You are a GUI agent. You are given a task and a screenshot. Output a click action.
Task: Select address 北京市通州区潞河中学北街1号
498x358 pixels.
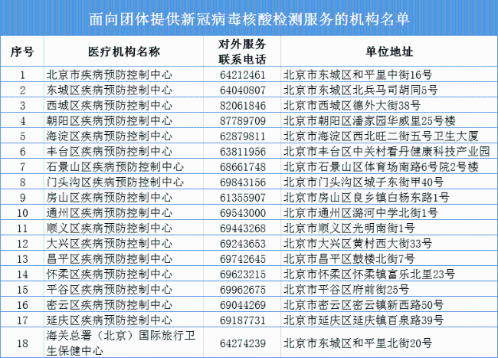tap(361, 213)
